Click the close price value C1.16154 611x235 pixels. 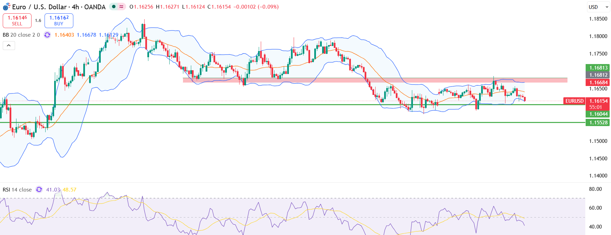[219, 7]
